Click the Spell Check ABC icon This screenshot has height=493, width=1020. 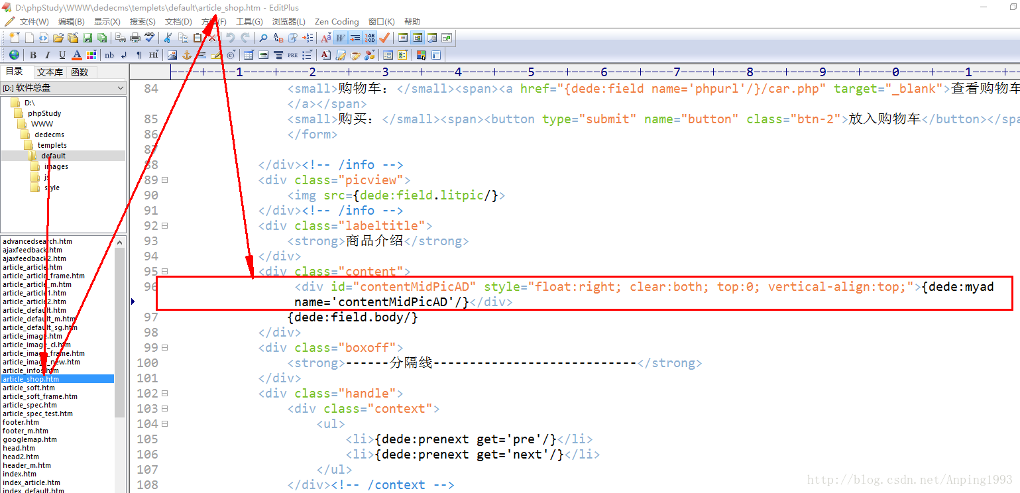[150, 38]
